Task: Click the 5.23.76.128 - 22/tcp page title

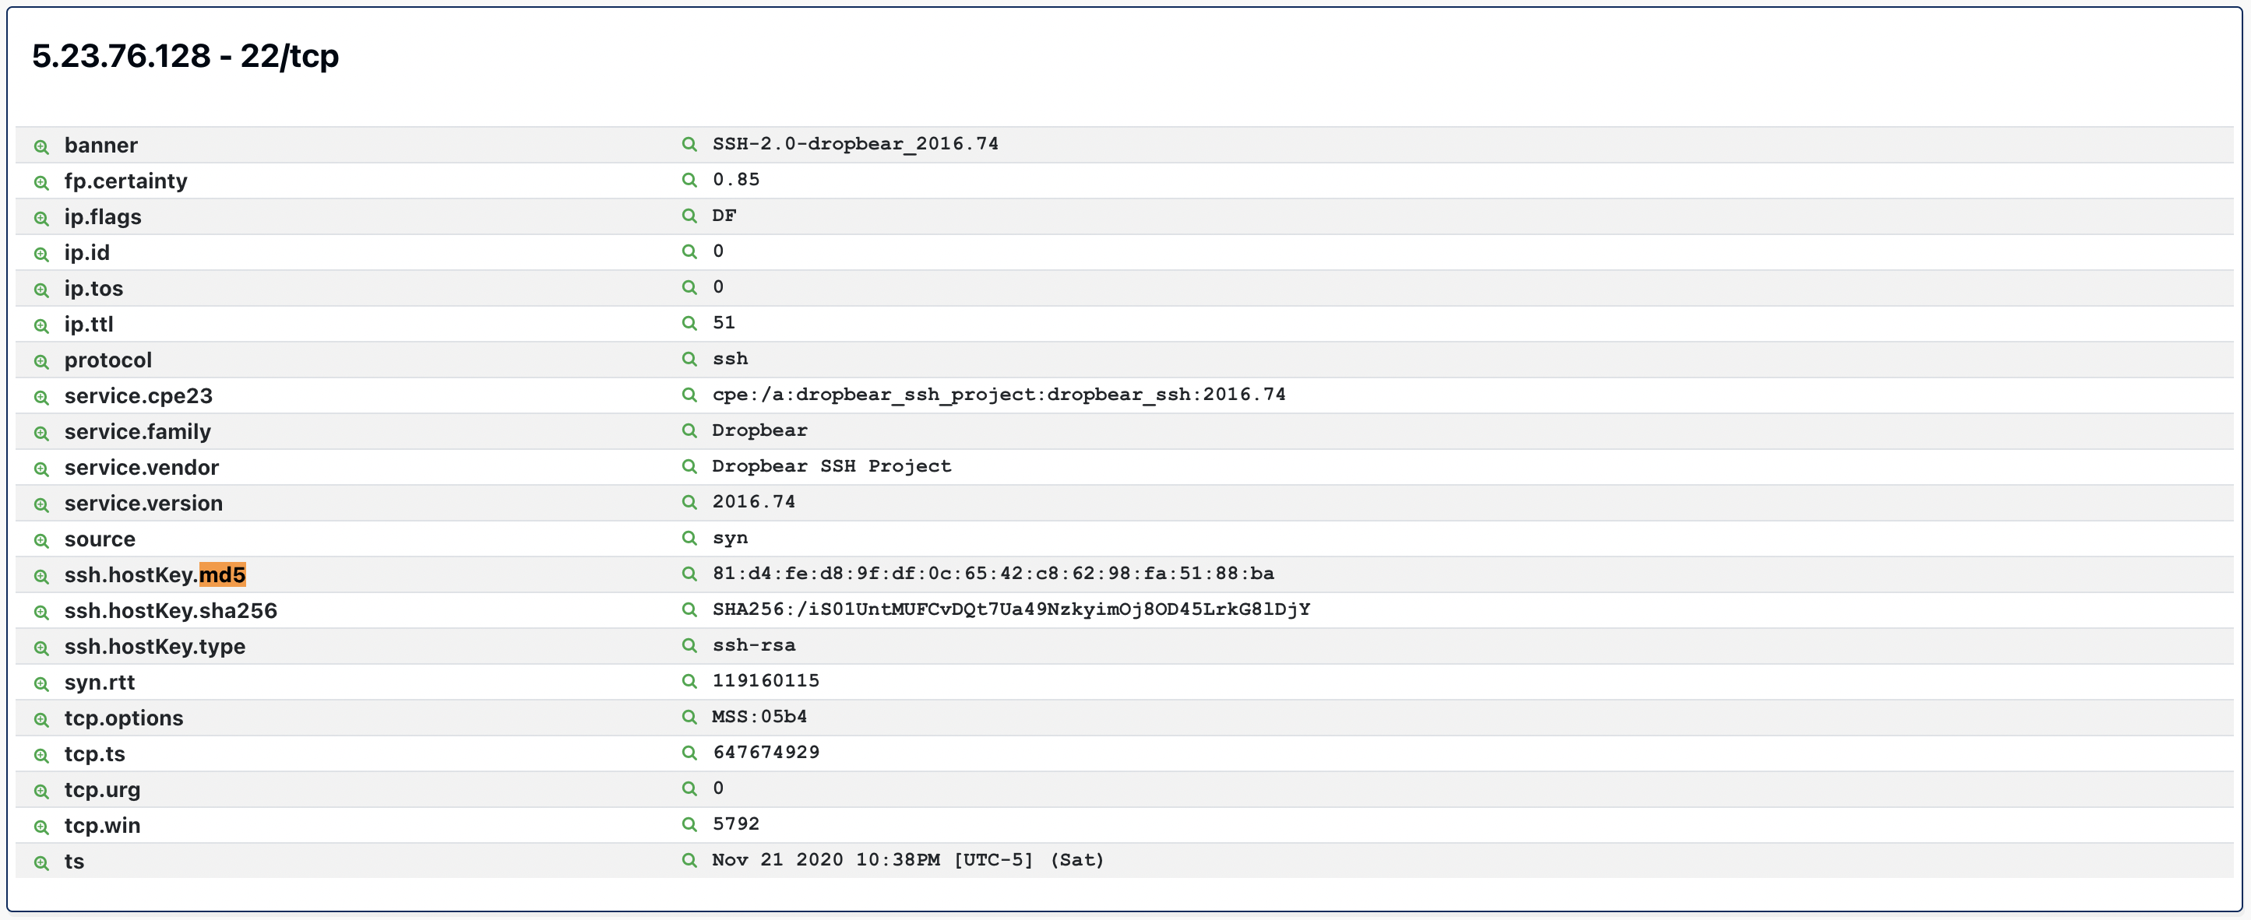Action: click(186, 56)
